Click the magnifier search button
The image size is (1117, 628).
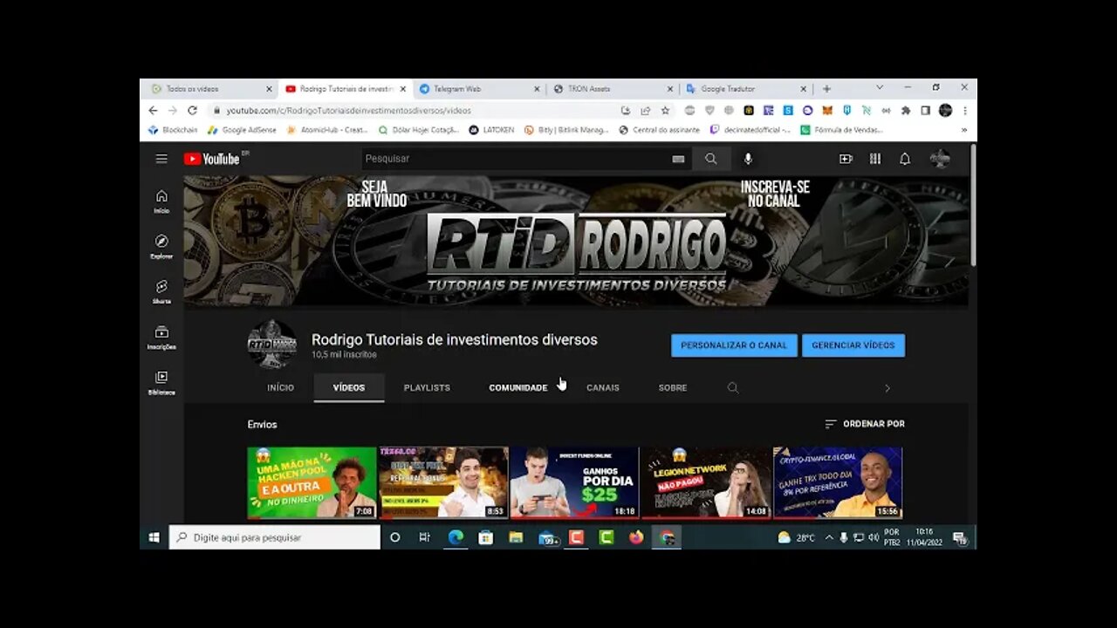(x=711, y=159)
